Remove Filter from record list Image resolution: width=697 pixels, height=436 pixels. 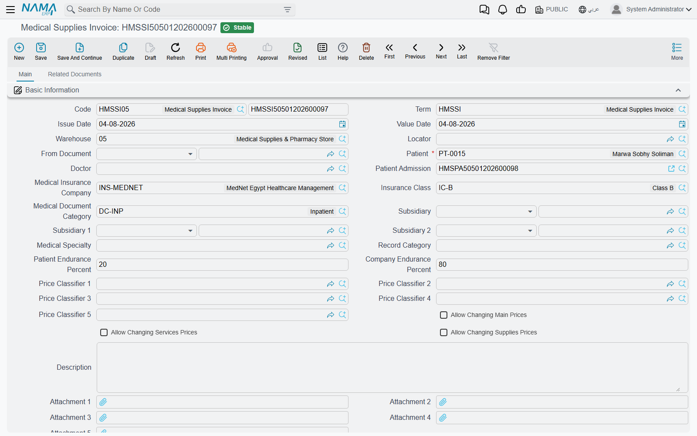click(x=494, y=51)
